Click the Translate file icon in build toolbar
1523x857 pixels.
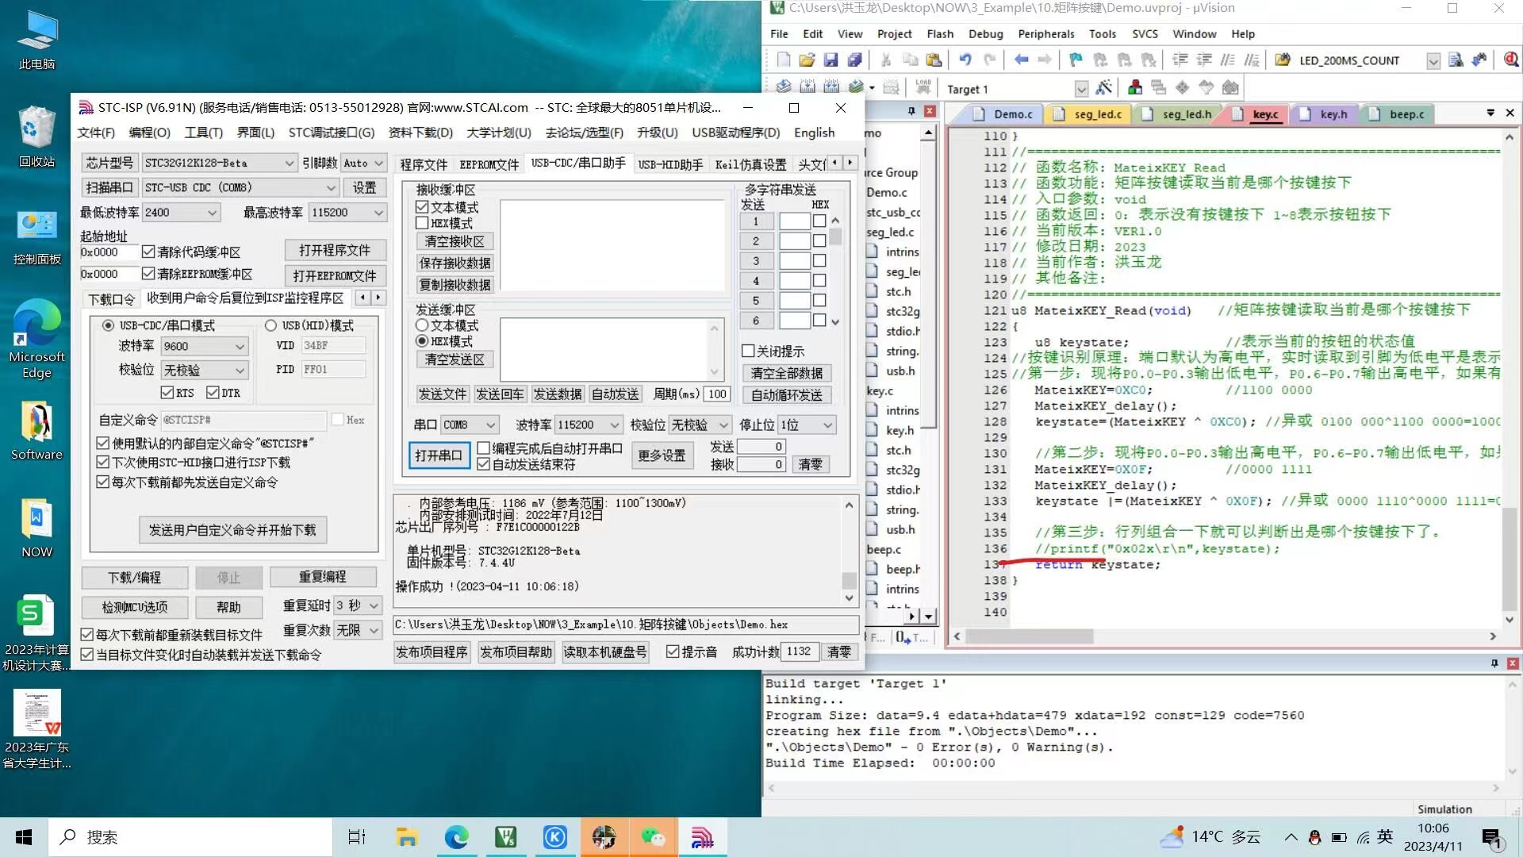coord(784,87)
